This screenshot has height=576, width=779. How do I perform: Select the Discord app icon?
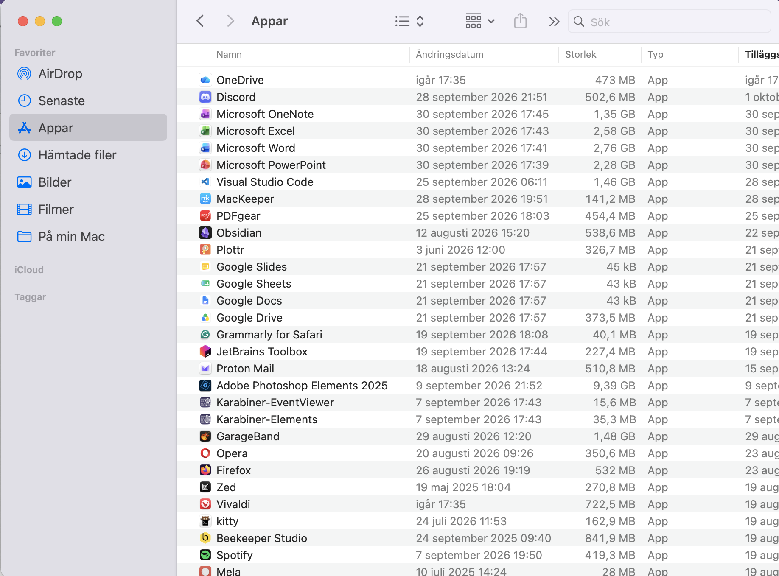click(x=205, y=97)
